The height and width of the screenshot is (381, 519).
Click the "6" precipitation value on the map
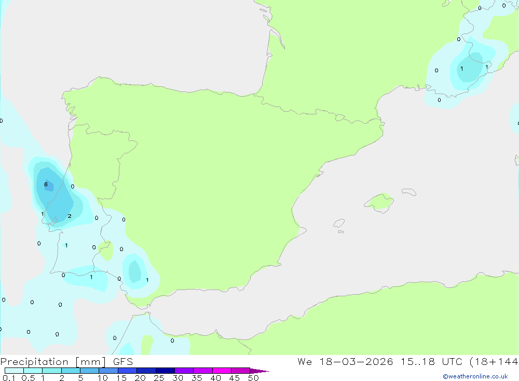tap(46, 185)
